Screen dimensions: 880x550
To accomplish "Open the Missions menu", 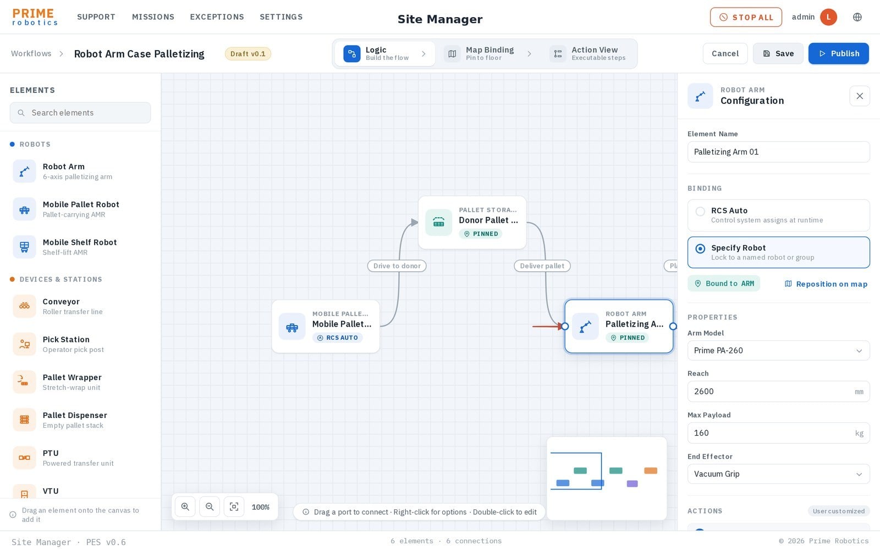I will coord(153,17).
